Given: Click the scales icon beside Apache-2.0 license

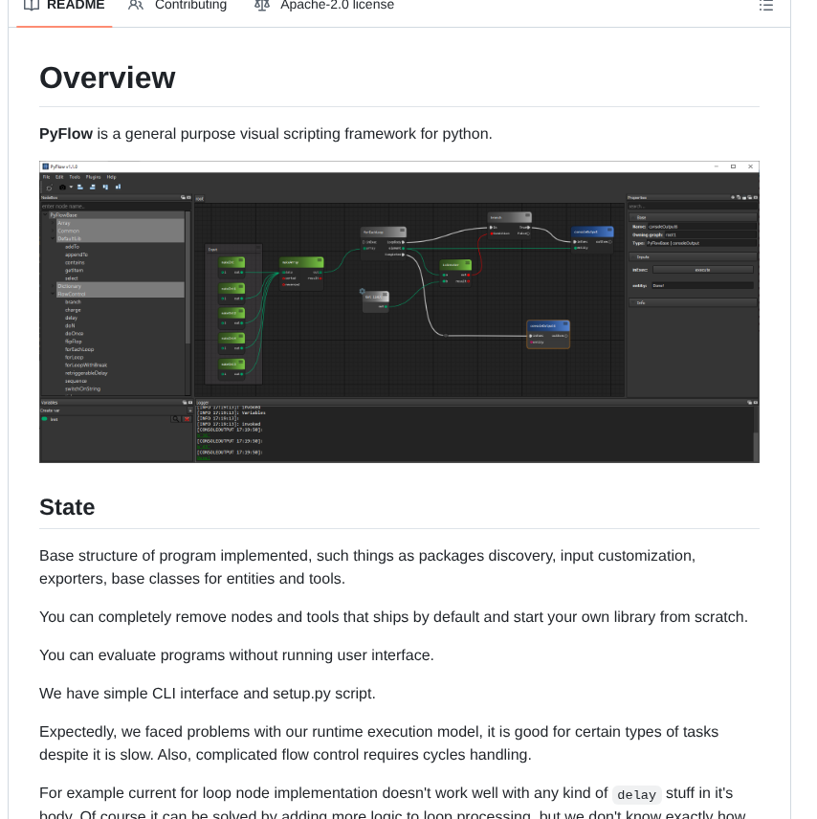Looking at the screenshot, I should click(x=261, y=5).
